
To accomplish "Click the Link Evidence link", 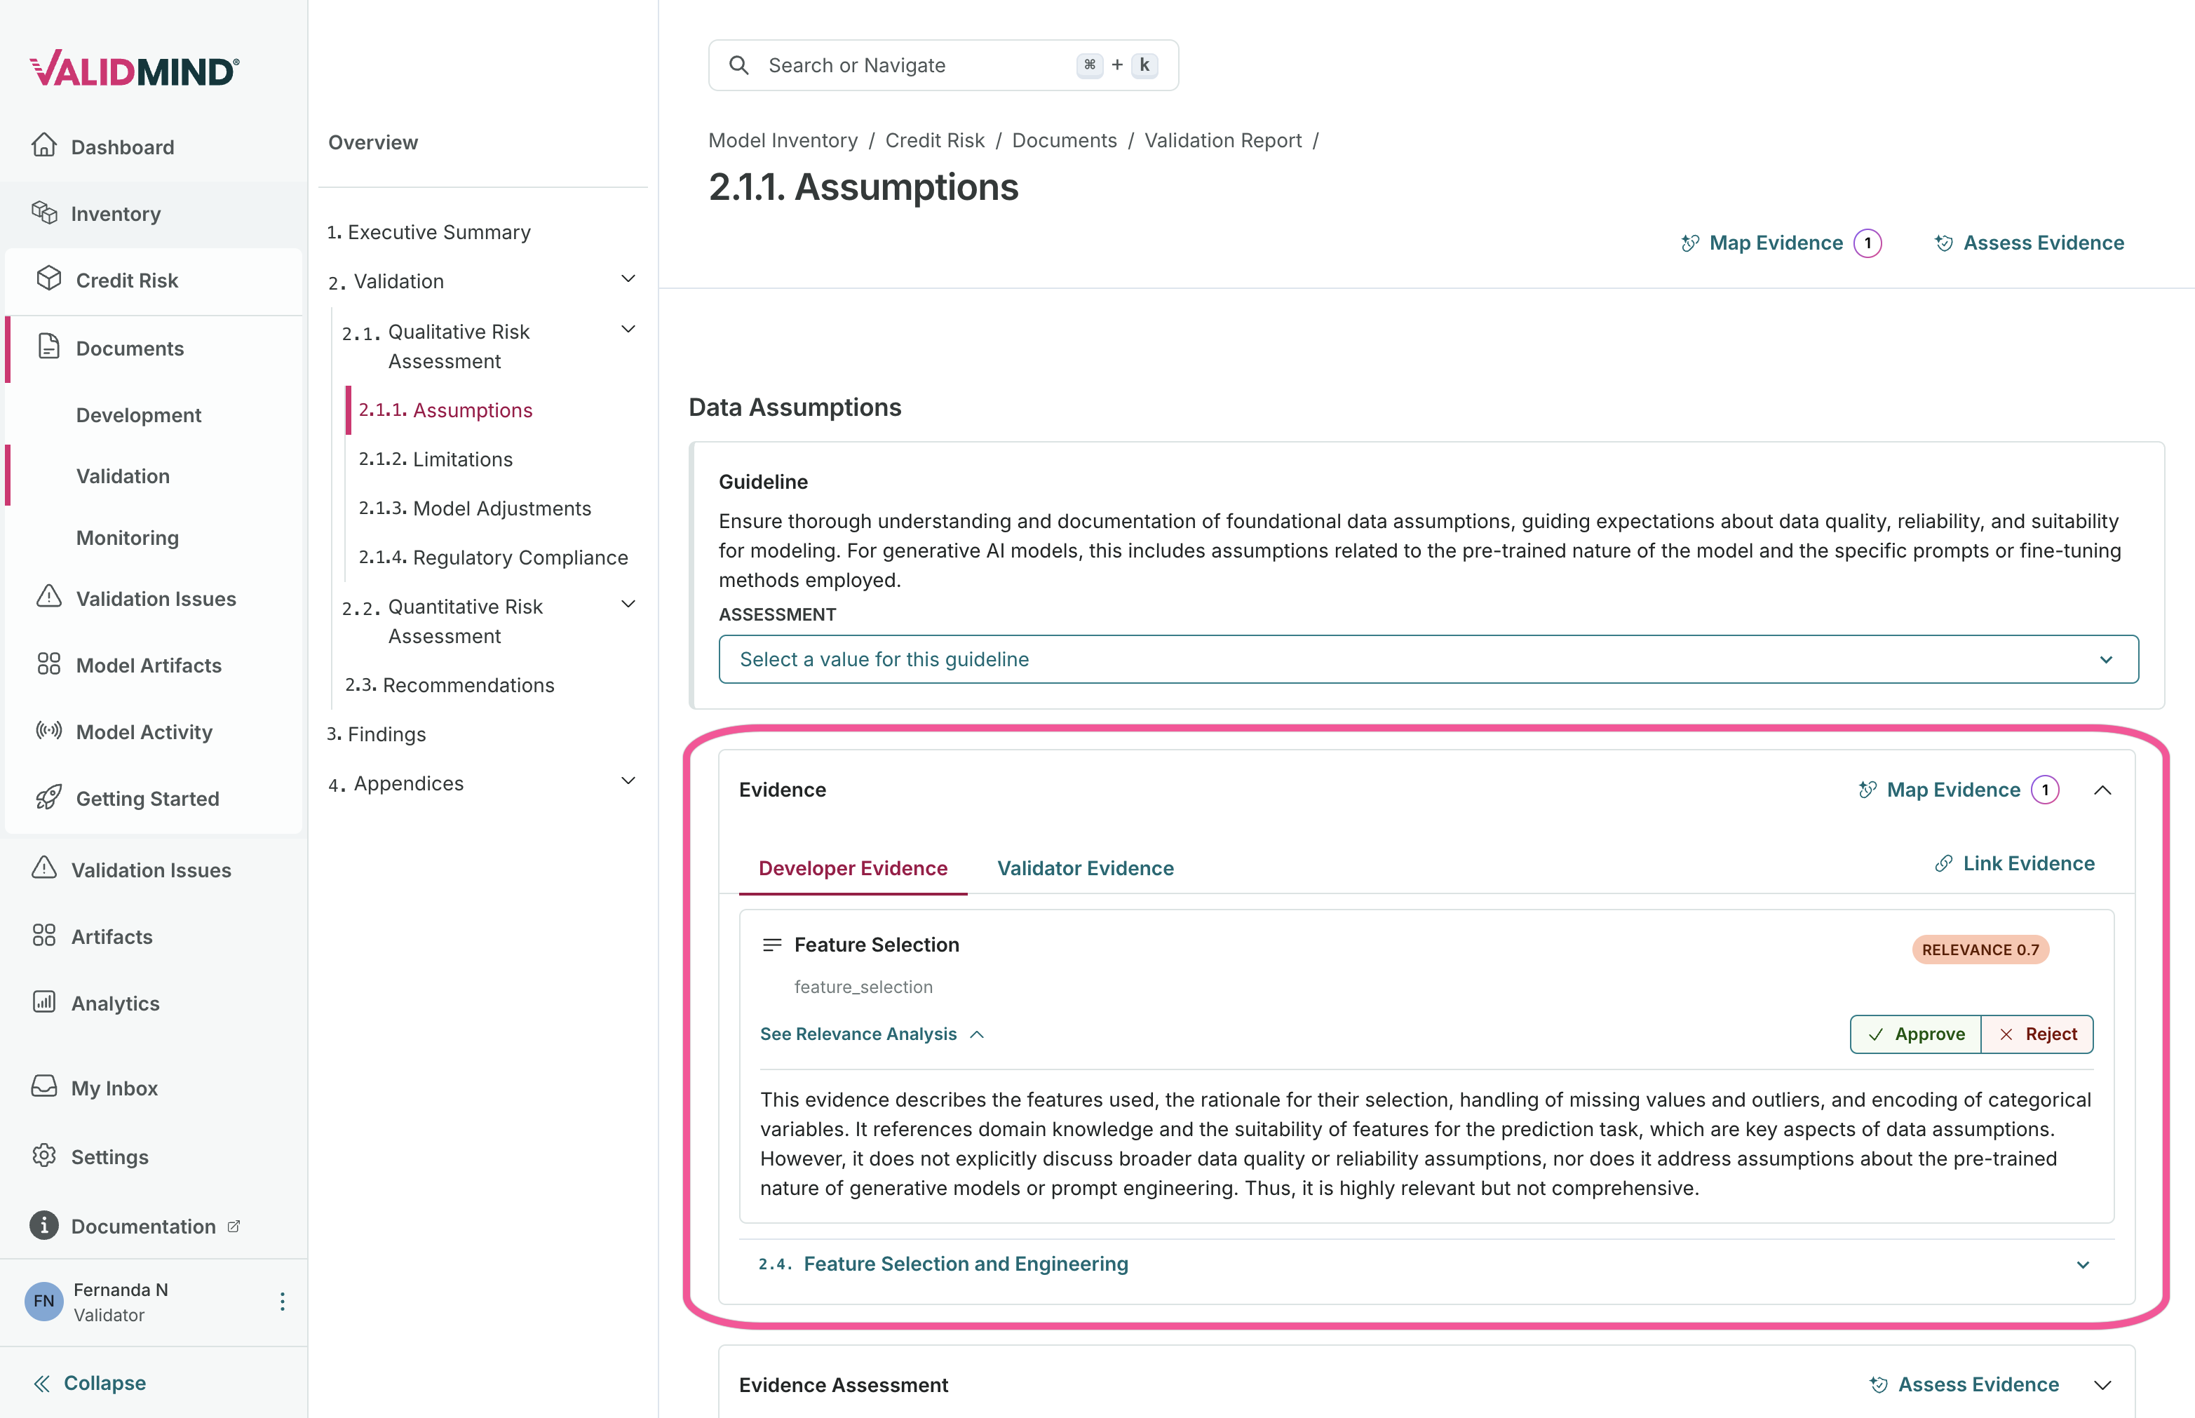I will pos(2015,864).
